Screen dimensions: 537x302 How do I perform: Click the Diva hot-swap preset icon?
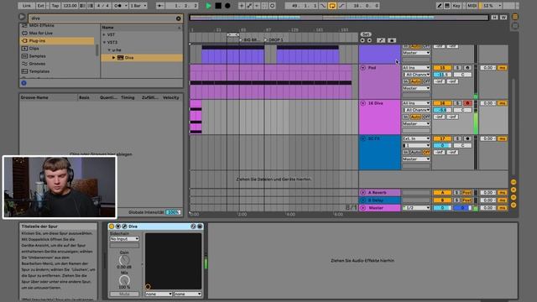click(193, 226)
